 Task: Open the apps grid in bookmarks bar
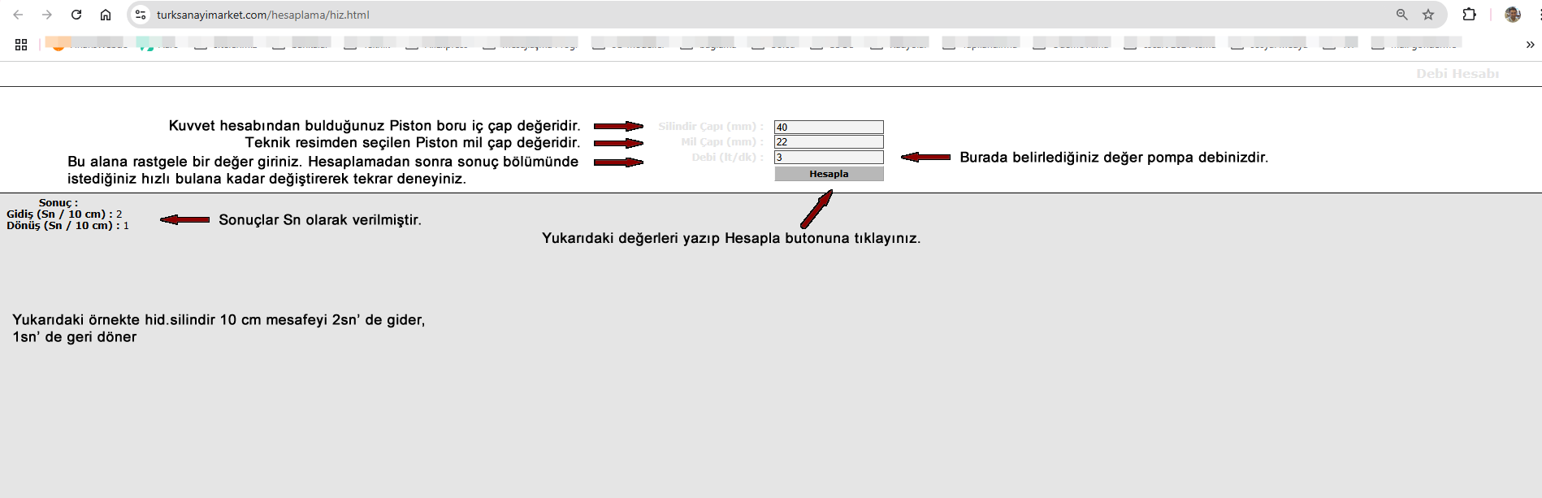[x=21, y=45]
